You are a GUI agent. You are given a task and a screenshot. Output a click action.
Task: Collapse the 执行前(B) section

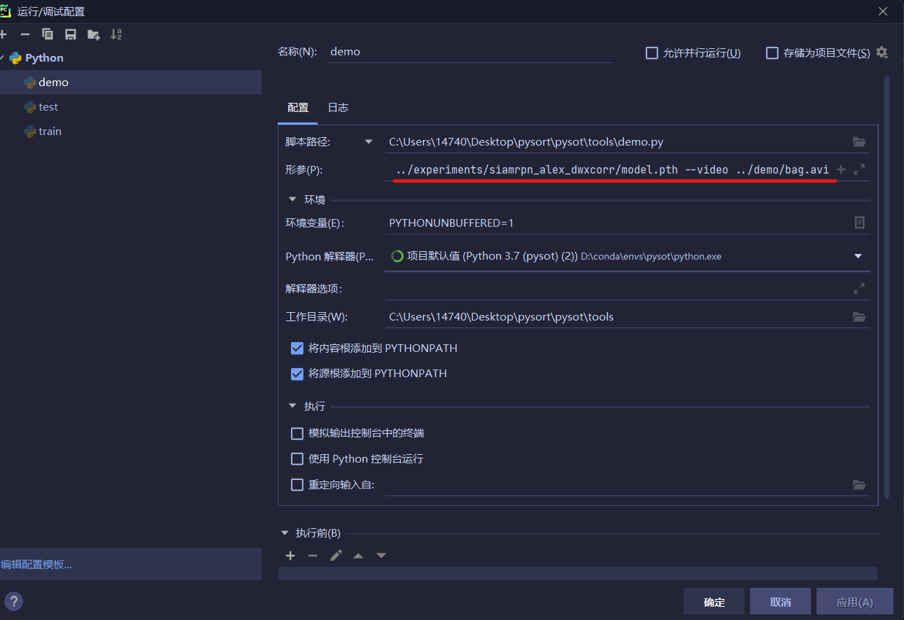pos(285,533)
